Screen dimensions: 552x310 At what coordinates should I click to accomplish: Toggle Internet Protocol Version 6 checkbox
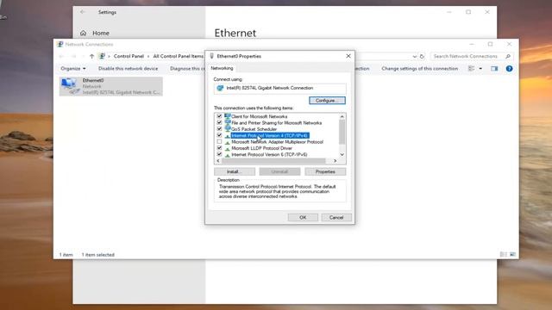[x=219, y=154]
